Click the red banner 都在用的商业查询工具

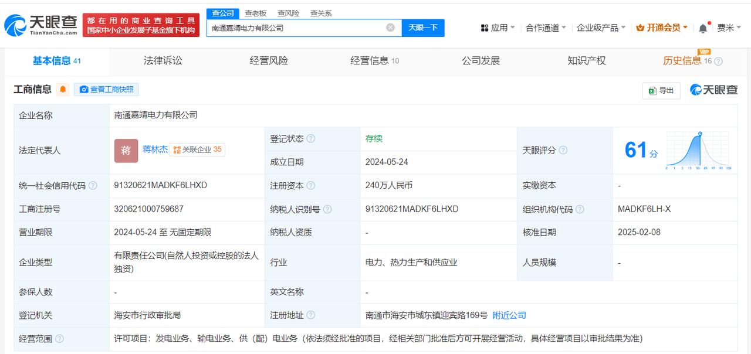[x=141, y=25]
